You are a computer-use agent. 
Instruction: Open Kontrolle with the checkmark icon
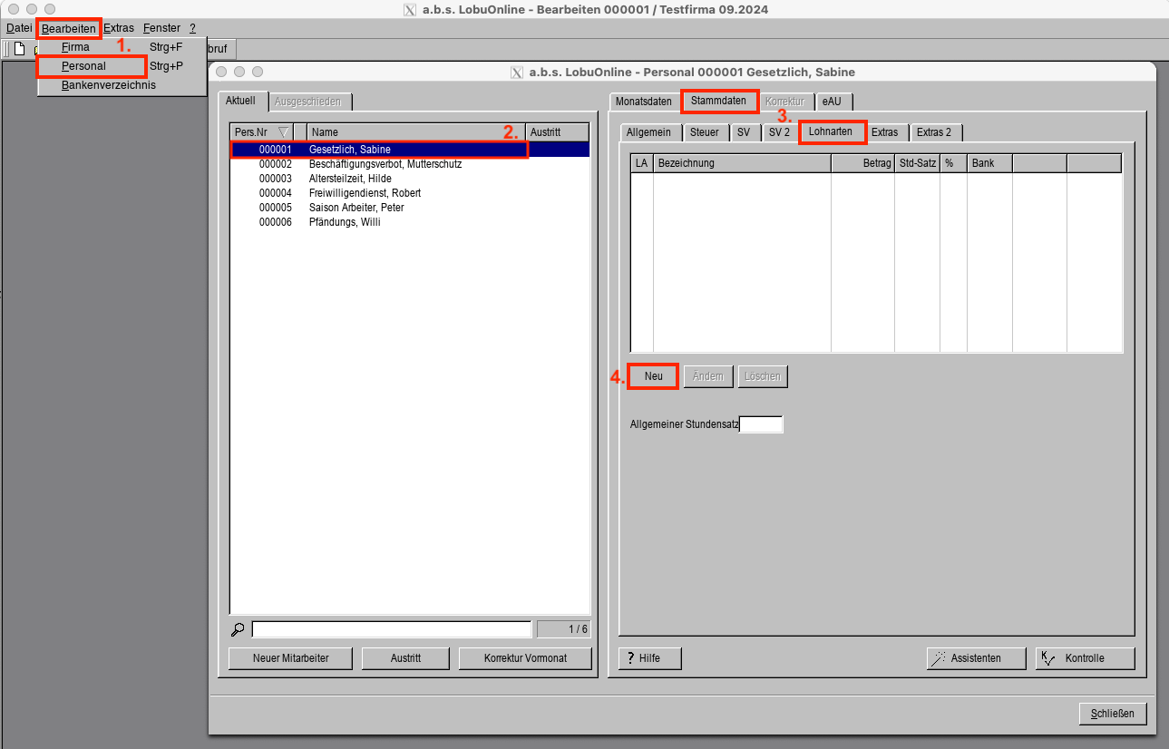coord(1084,658)
